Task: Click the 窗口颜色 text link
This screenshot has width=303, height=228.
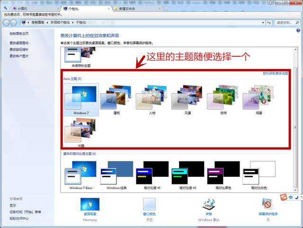Action: [149, 214]
